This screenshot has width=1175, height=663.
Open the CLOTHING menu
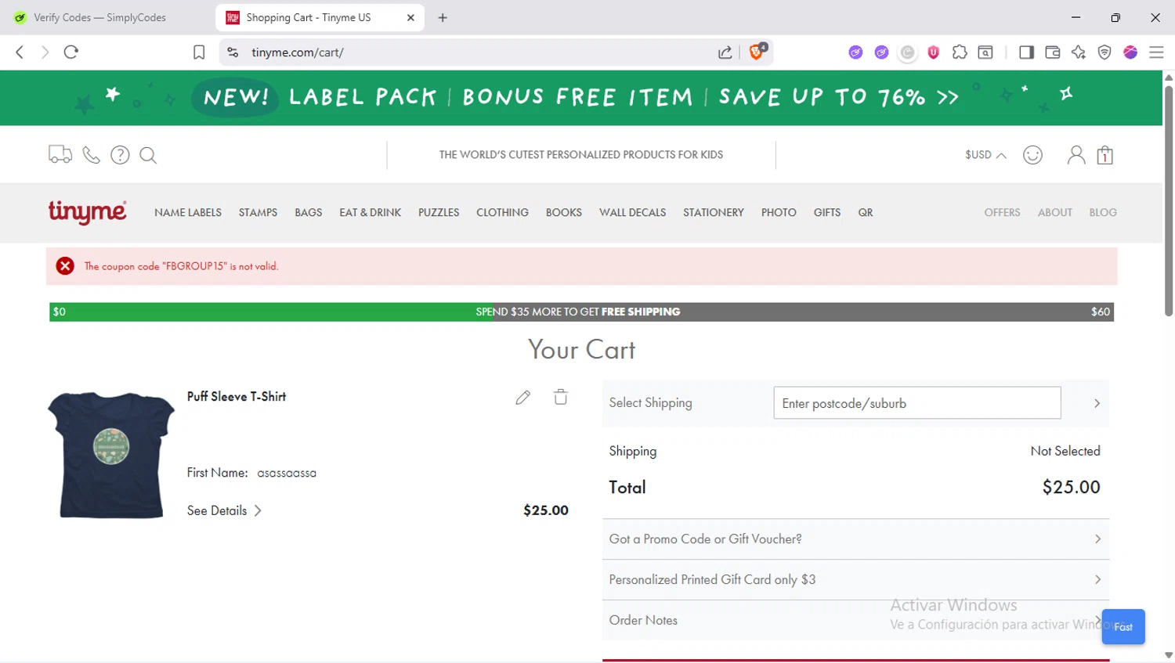tap(502, 213)
